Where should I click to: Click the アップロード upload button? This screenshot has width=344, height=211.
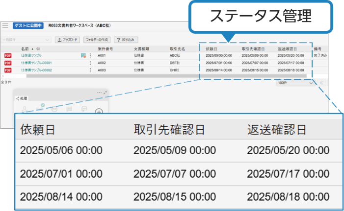[x=67, y=40]
